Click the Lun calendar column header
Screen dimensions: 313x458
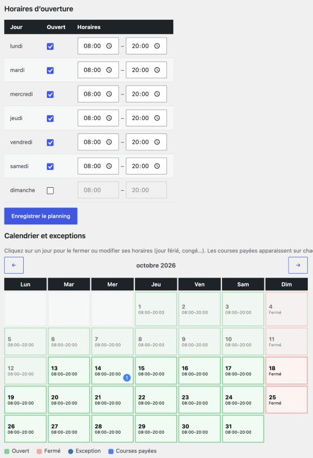25,284
